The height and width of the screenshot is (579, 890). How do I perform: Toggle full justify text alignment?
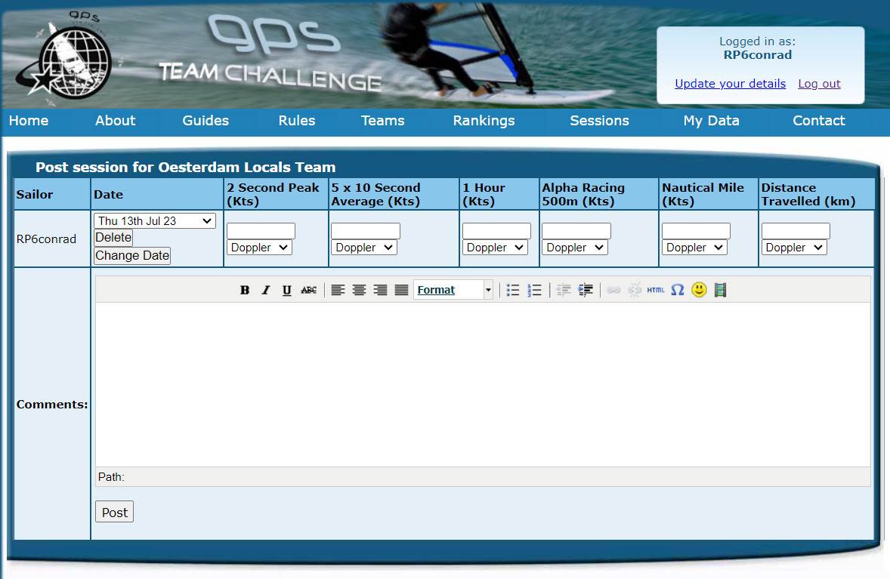[401, 291]
